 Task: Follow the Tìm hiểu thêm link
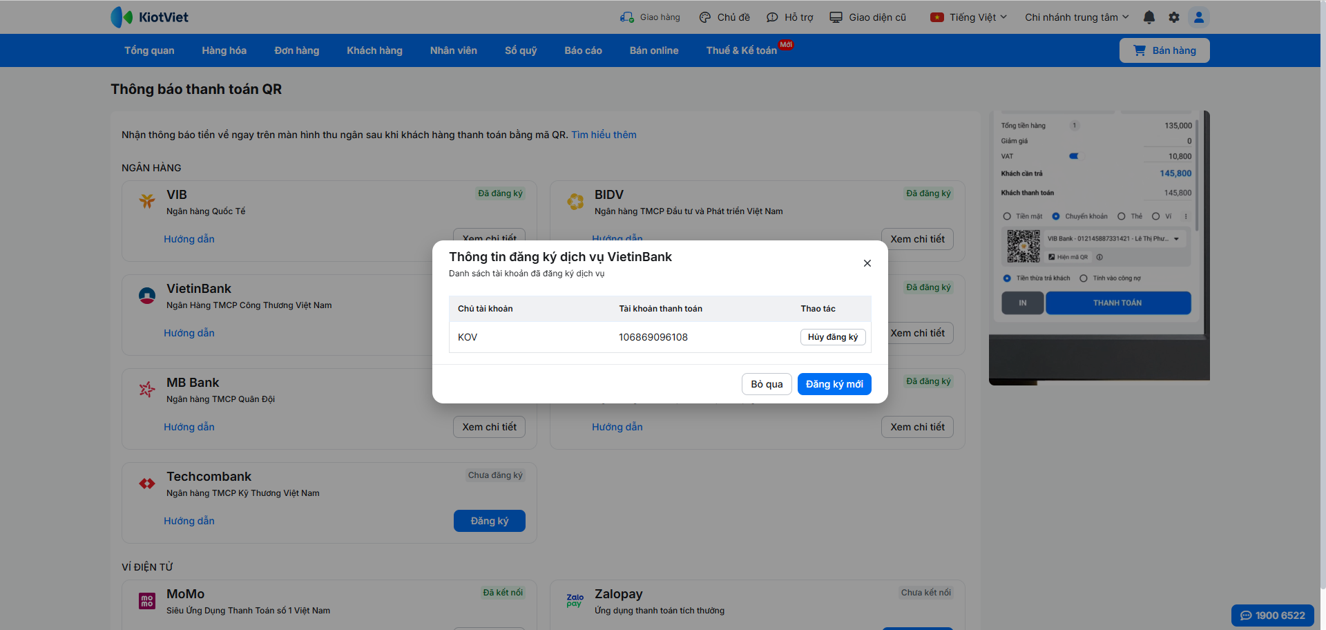604,135
